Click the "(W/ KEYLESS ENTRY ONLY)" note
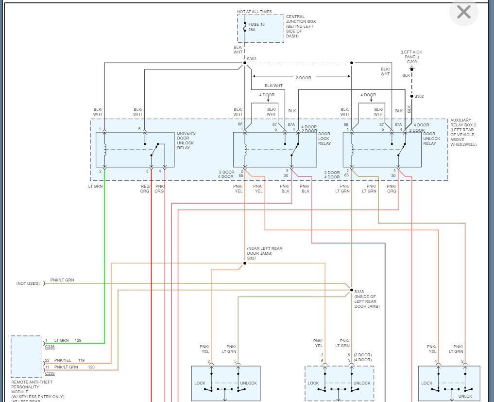The height and width of the screenshot is (402, 494). 38,397
